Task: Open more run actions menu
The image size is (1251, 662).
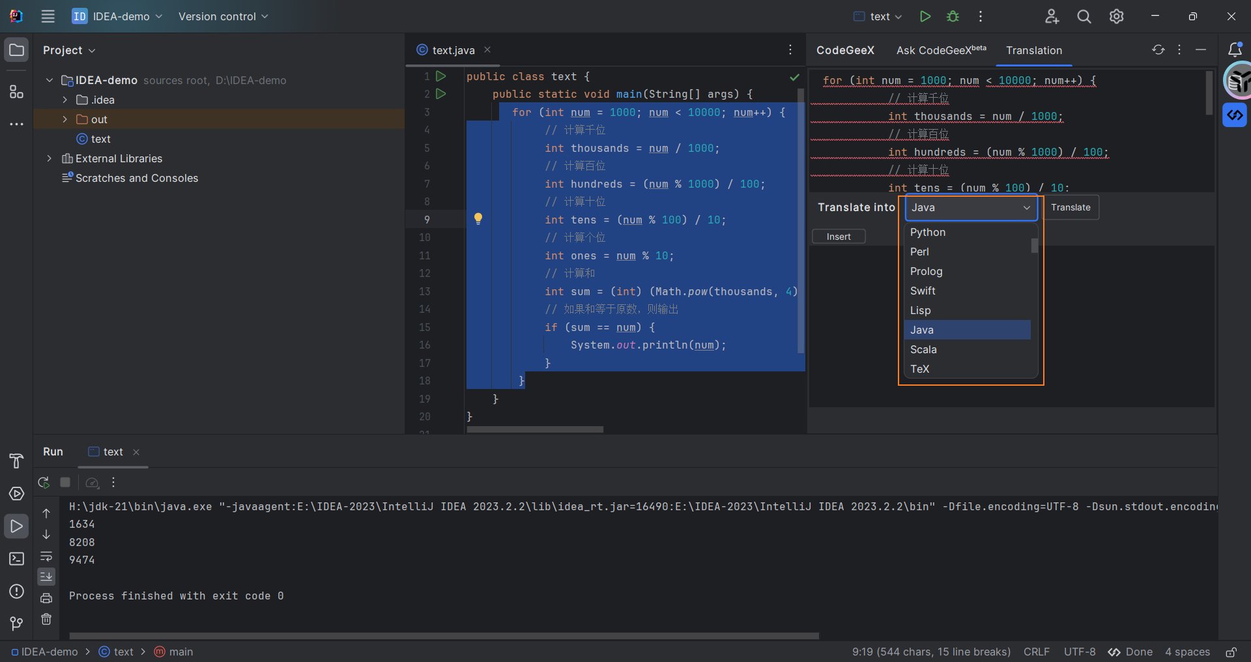Action: coord(981,16)
